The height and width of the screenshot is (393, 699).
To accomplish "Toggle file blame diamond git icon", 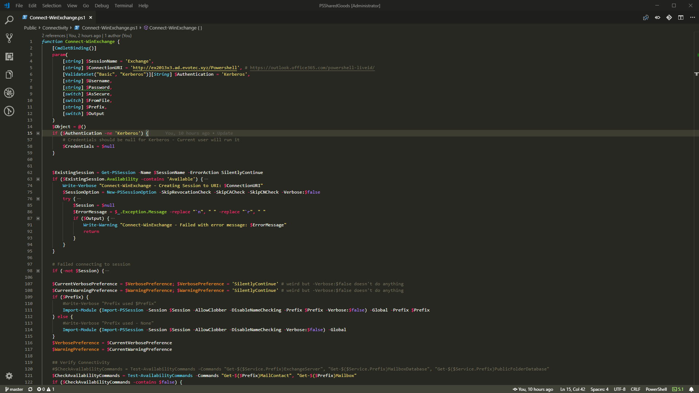I will (669, 17).
